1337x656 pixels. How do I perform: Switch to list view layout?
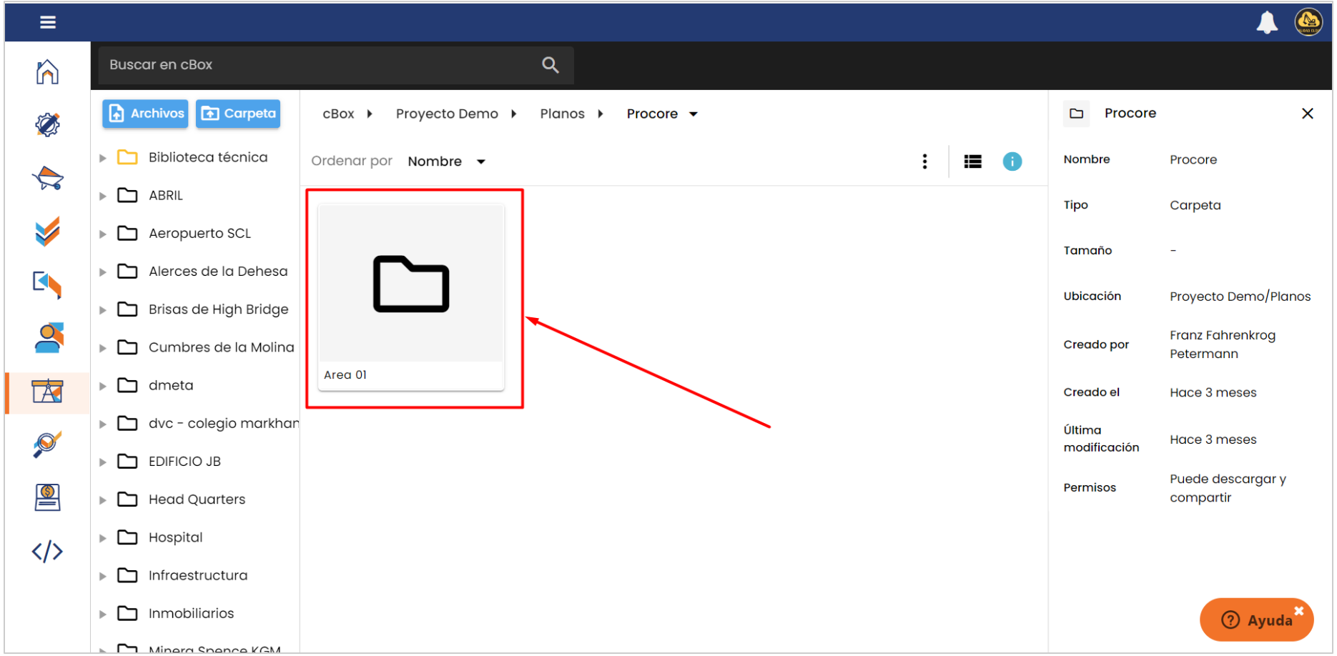[x=972, y=161]
